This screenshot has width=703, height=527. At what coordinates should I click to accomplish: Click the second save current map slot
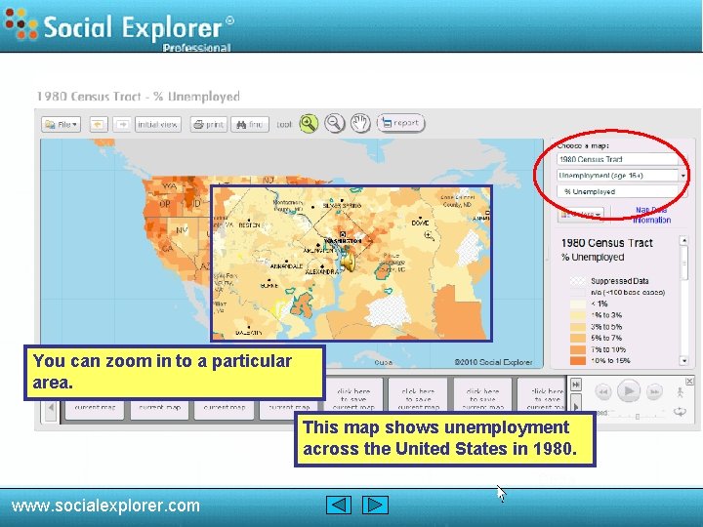pos(159,409)
